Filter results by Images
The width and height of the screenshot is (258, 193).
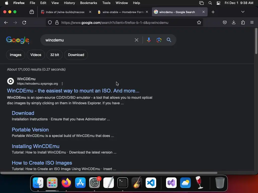[x=15, y=55]
